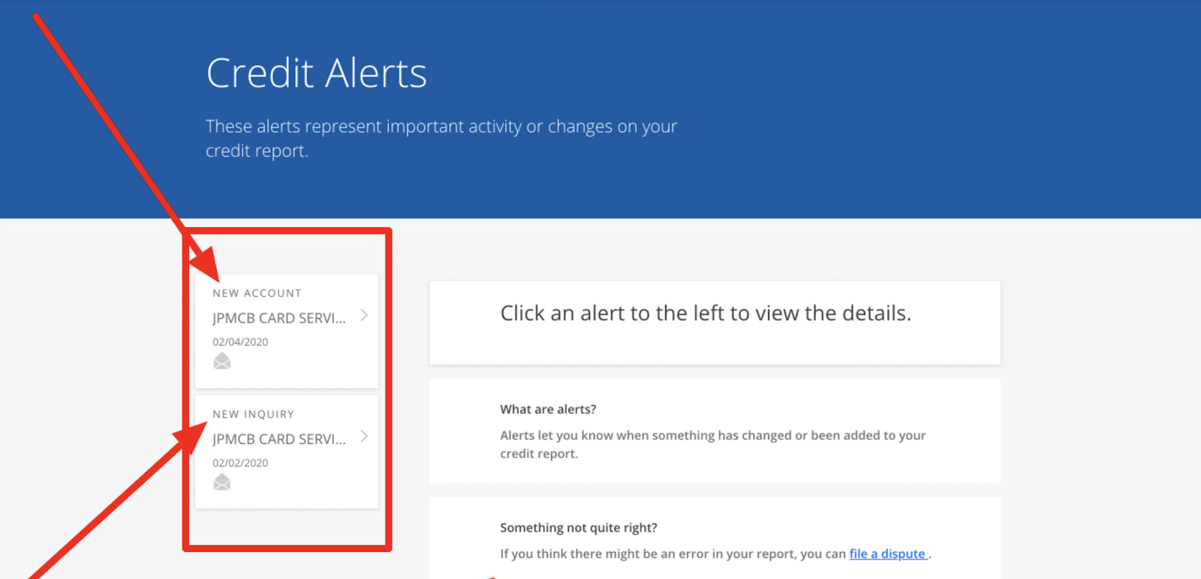
Task: Click 'Something not quite right?' heading
Action: (x=579, y=527)
